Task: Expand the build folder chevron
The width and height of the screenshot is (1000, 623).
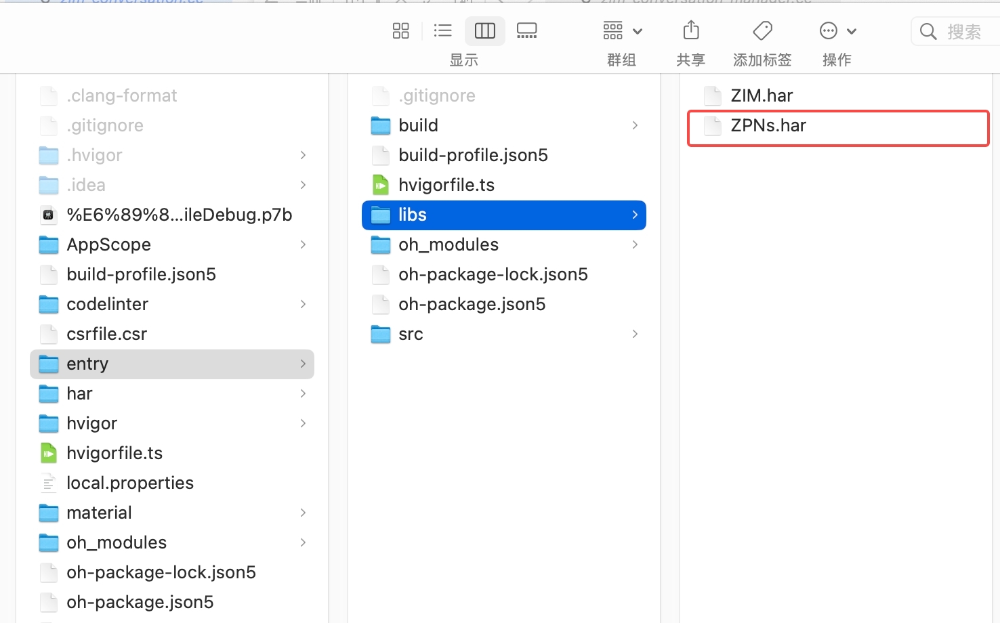Action: click(635, 125)
